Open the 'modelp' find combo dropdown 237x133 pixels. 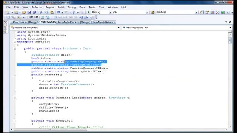196,12
